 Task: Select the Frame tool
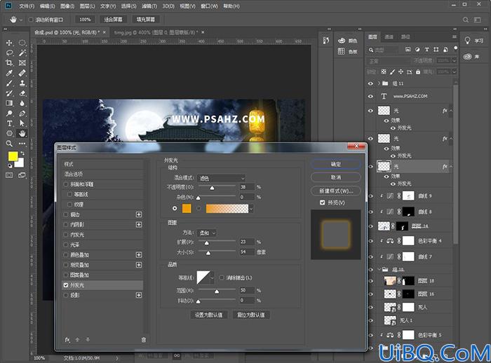[22, 63]
